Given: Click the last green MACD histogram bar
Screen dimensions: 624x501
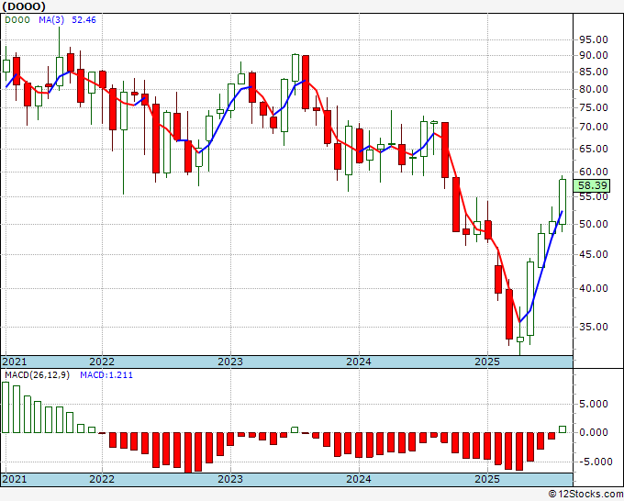Looking at the screenshot, I should [563, 429].
